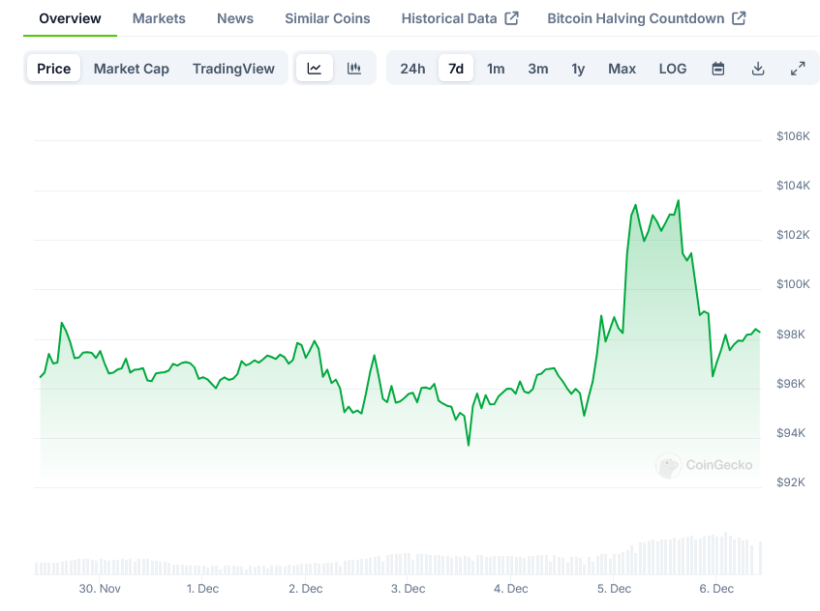
Task: Click the price peak on 5 Dec
Action: pyautogui.click(x=678, y=201)
